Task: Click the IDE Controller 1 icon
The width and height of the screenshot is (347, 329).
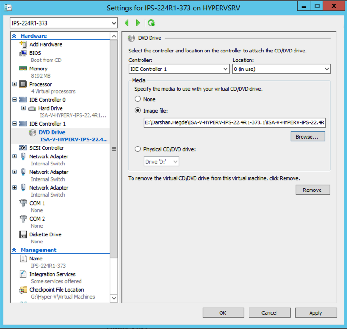Action: coord(23,124)
